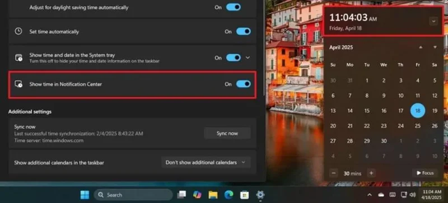448x203 pixels.
Task: Select April 15 in the calendar
Action: pos(367,111)
